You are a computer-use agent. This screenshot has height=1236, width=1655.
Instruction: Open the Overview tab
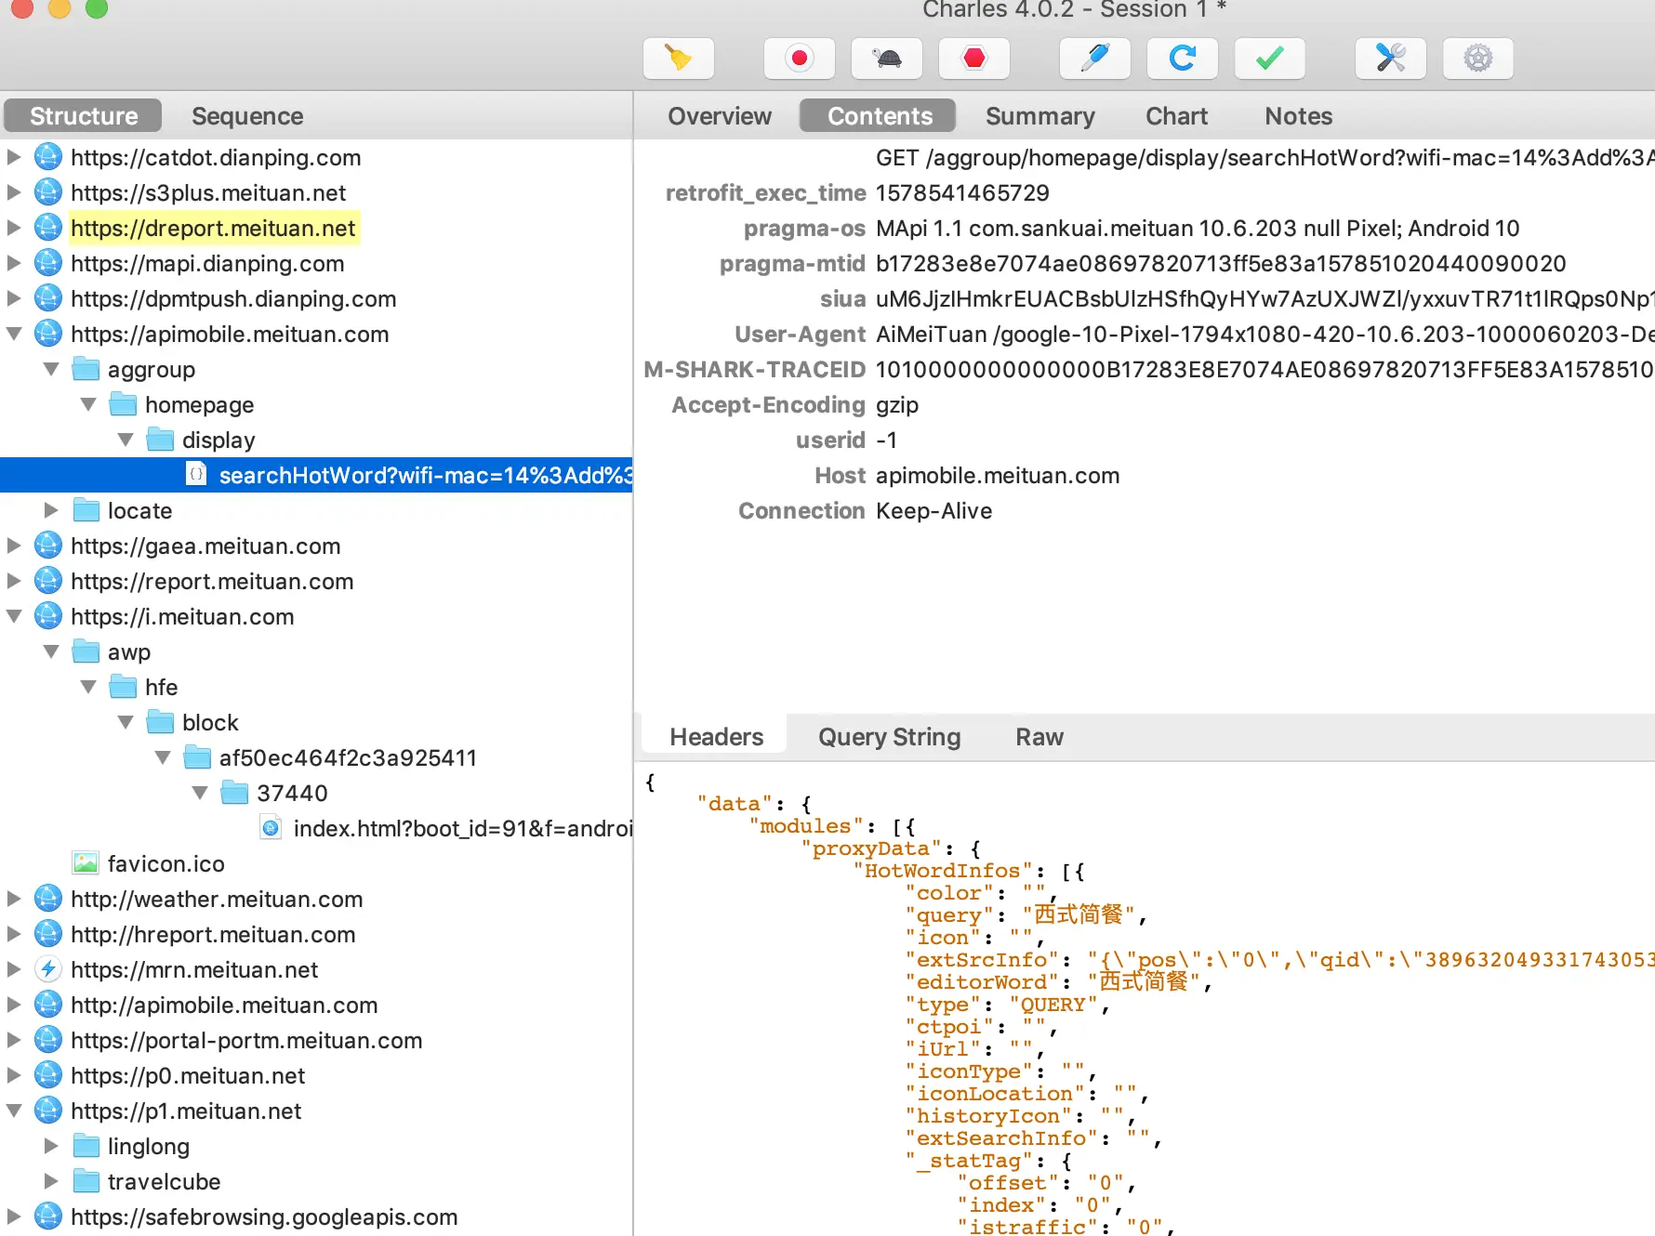pos(720,116)
